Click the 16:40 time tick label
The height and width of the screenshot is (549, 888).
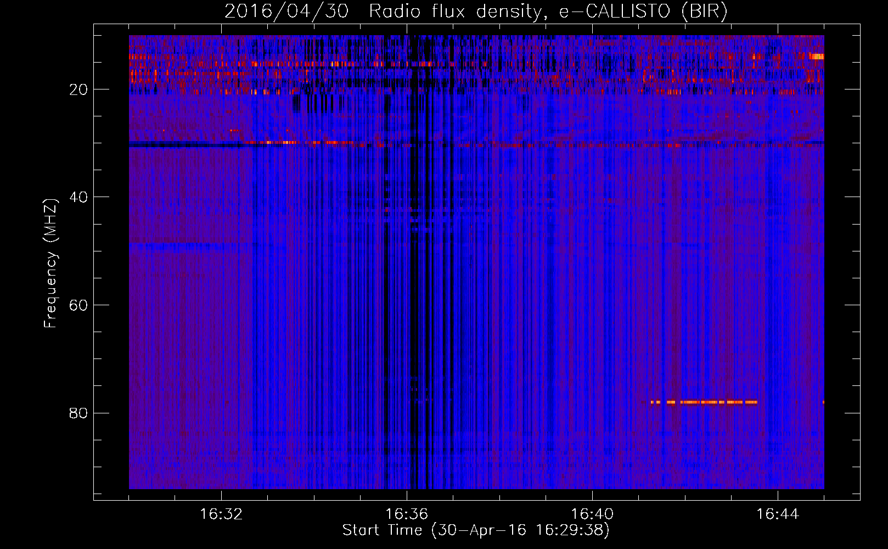tap(592, 514)
